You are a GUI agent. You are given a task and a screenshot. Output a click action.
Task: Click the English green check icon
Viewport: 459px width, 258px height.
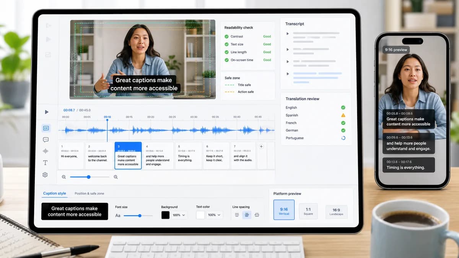click(343, 107)
